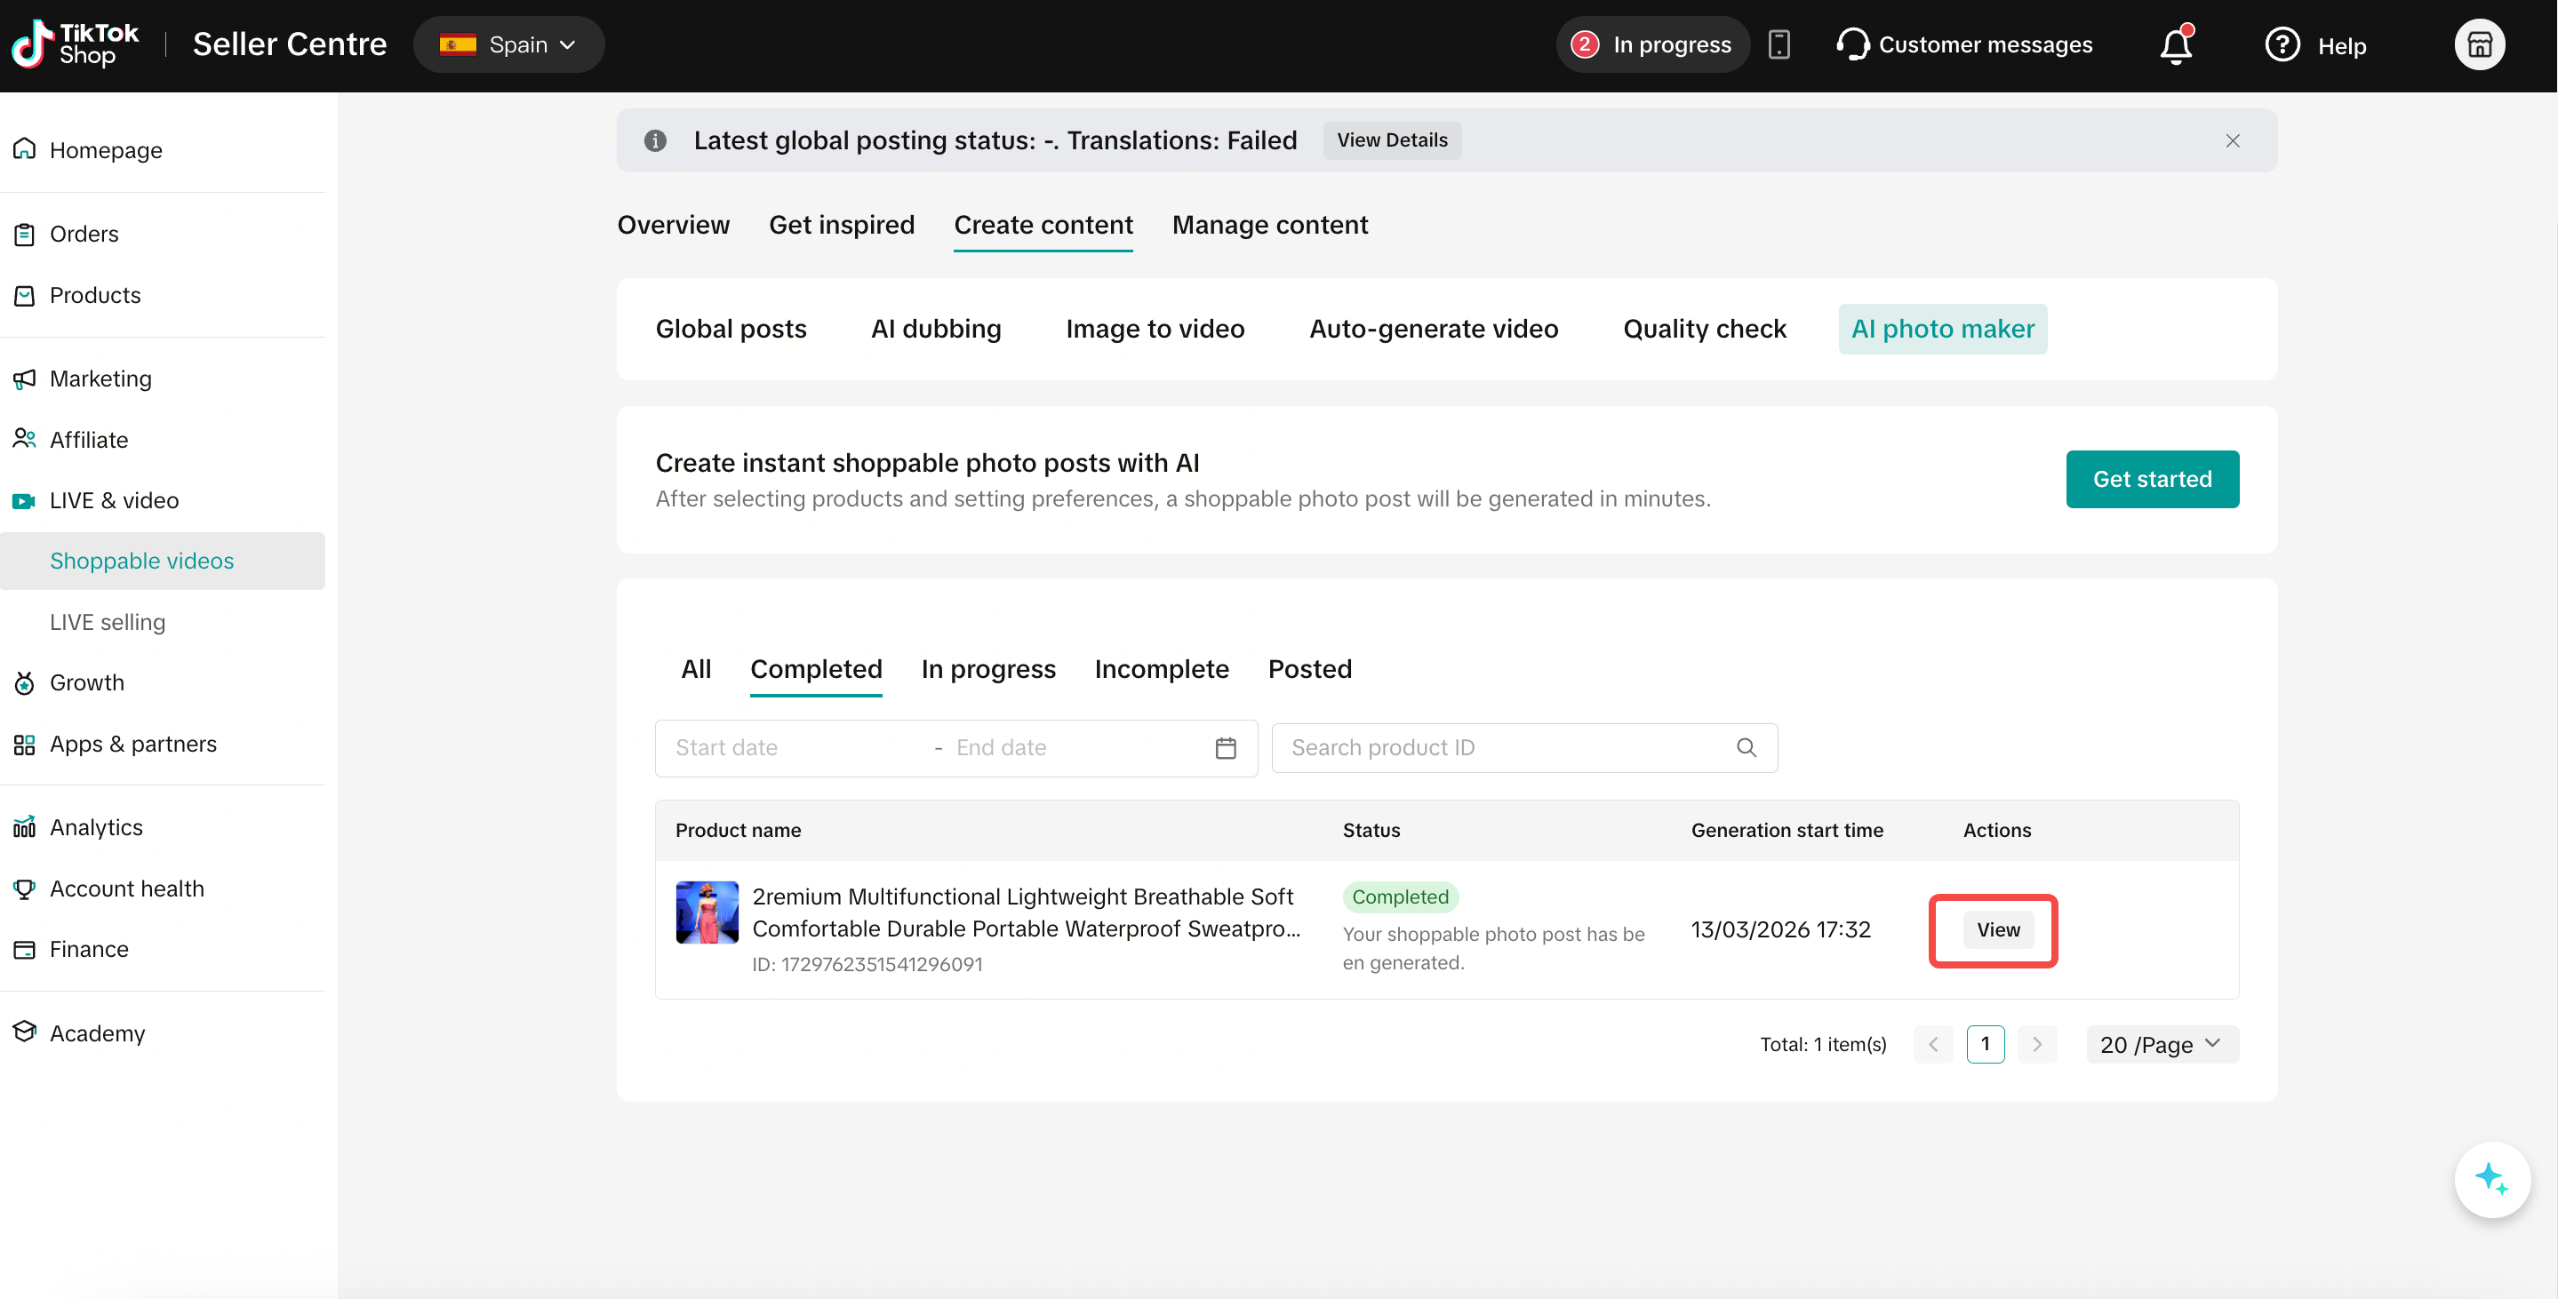This screenshot has width=2558, height=1299.
Task: Expand the 20 /Page selector
Action: [2161, 1045]
